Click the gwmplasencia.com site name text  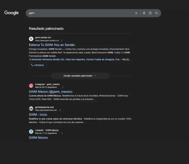click(44, 107)
